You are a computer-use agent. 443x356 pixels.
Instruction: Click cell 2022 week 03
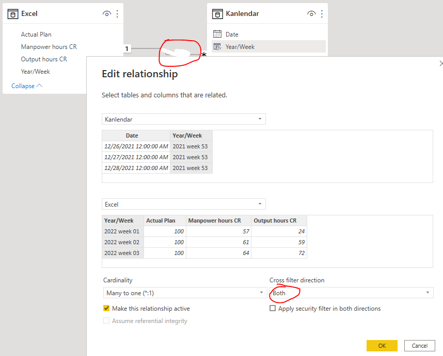(x=123, y=253)
